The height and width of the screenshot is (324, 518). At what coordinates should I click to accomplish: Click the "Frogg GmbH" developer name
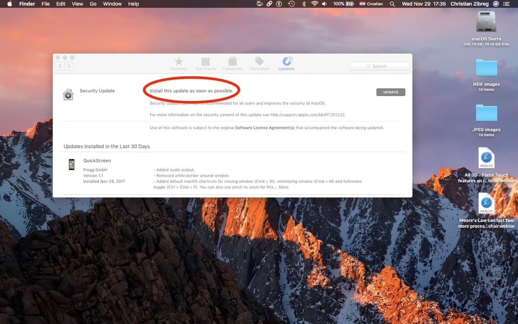95,170
